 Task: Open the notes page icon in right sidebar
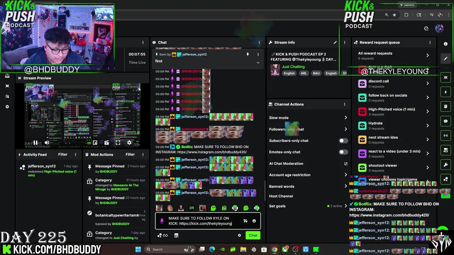[x=445, y=107]
